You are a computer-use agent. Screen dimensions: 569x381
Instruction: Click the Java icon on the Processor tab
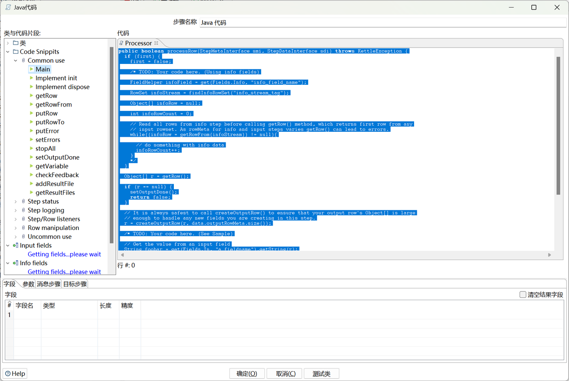pos(122,43)
